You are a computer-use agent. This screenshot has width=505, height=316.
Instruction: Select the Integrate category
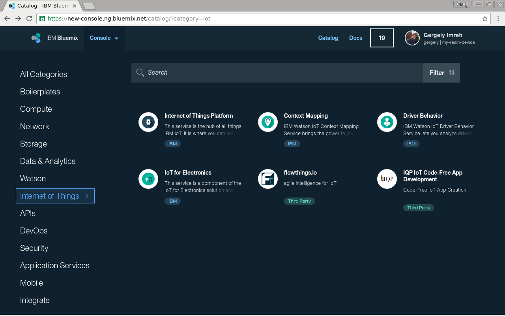(35, 300)
